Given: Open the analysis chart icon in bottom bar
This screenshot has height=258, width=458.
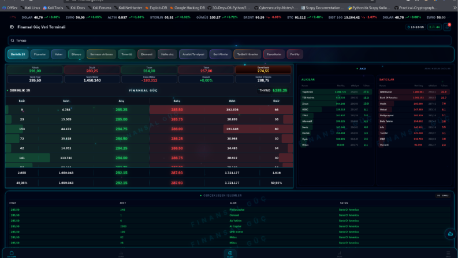Looking at the screenshot, I should (340, 254).
